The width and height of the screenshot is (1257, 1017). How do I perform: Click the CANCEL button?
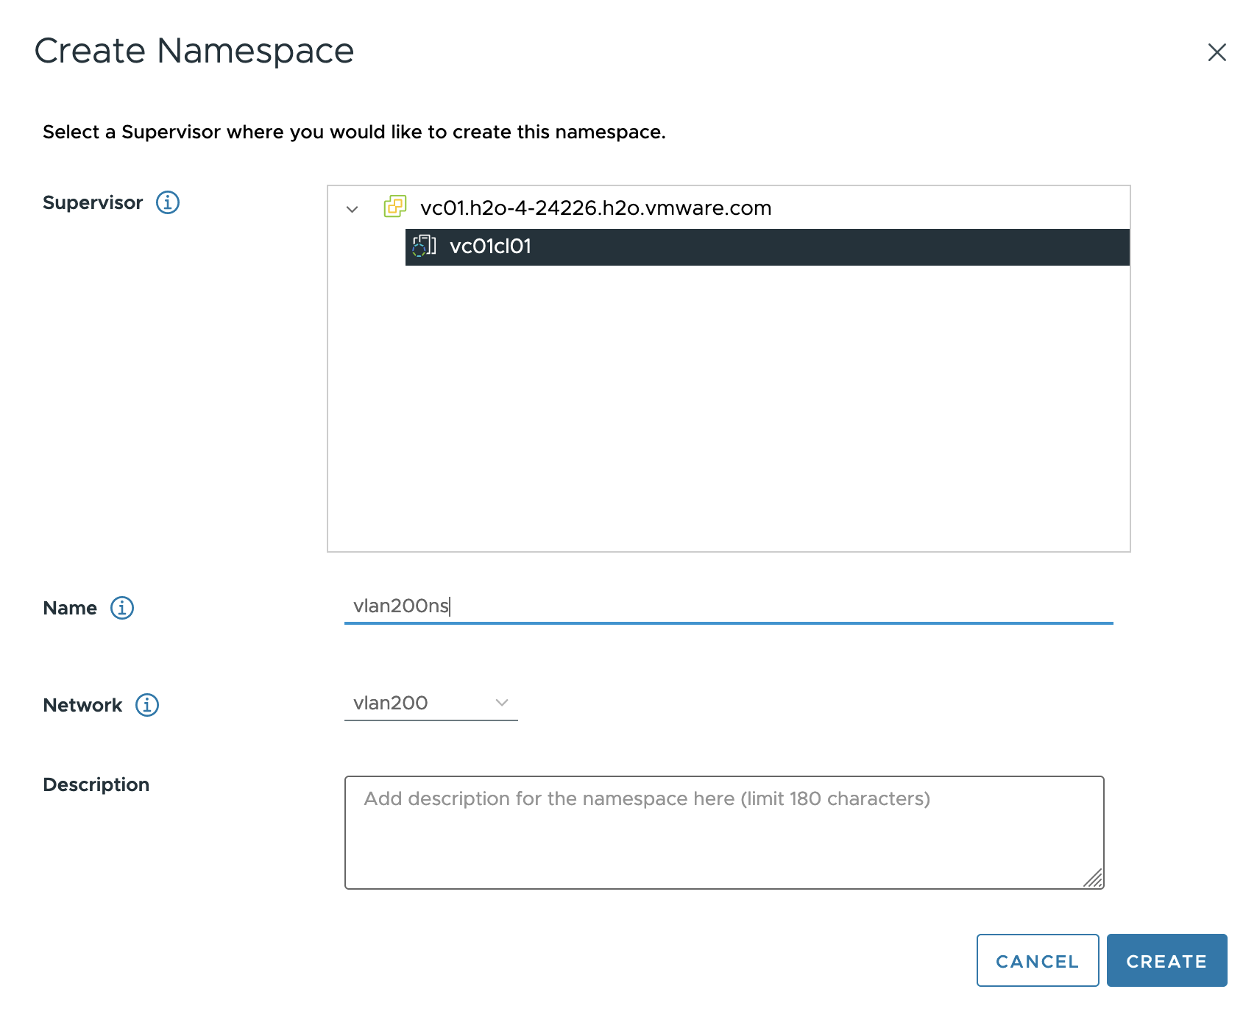(x=1038, y=960)
